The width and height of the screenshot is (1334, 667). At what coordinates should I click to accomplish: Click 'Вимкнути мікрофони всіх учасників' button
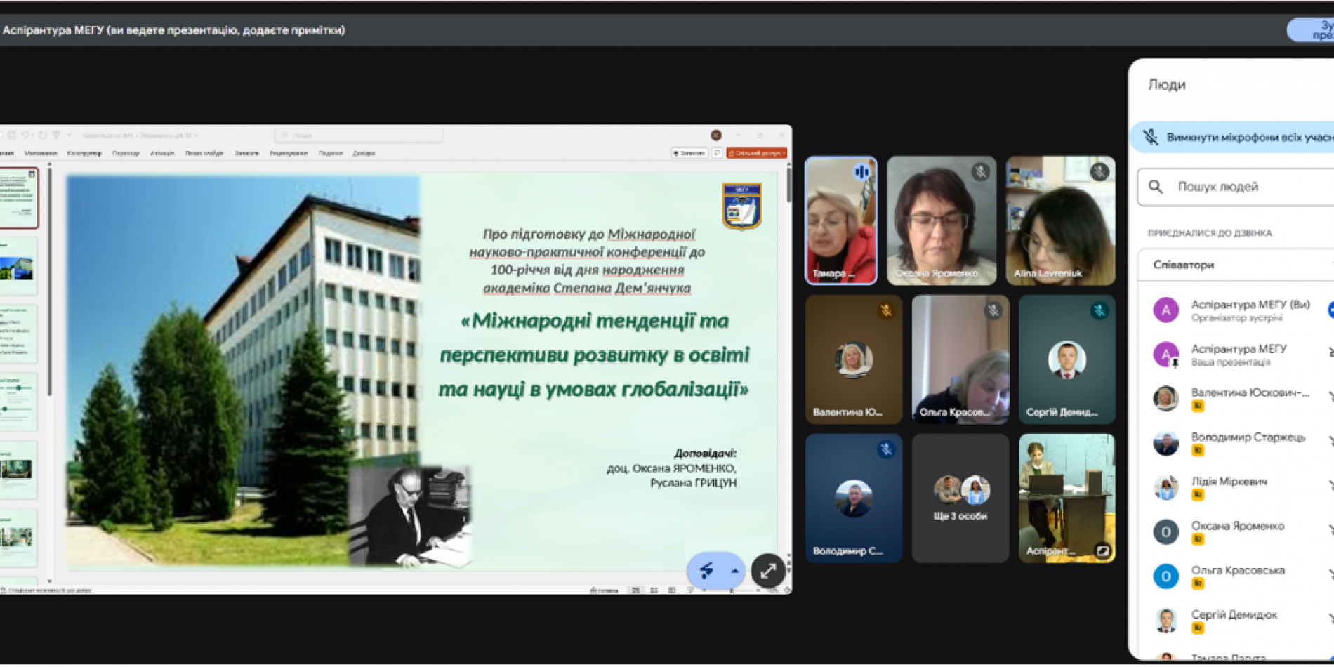(1243, 137)
